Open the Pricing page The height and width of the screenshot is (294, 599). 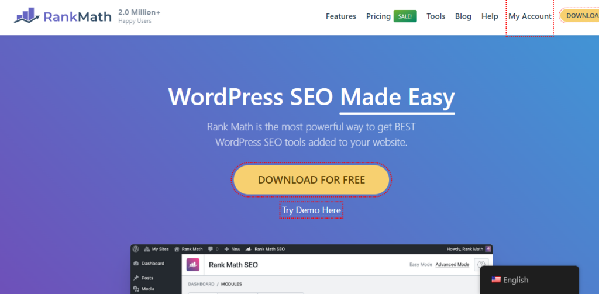click(x=378, y=16)
